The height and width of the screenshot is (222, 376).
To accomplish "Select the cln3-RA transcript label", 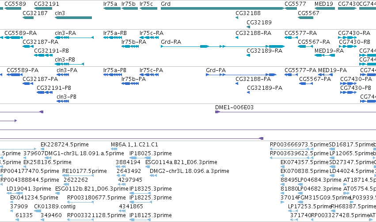I will [65, 33].
